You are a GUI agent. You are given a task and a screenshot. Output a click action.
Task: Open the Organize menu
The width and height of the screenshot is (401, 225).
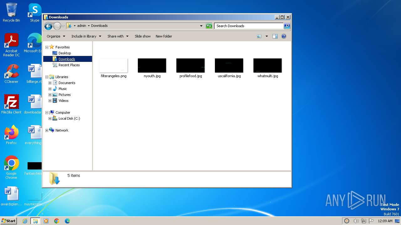[56, 36]
